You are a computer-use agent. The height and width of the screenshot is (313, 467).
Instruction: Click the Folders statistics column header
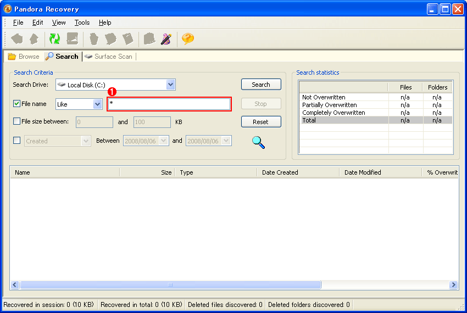[437, 87]
